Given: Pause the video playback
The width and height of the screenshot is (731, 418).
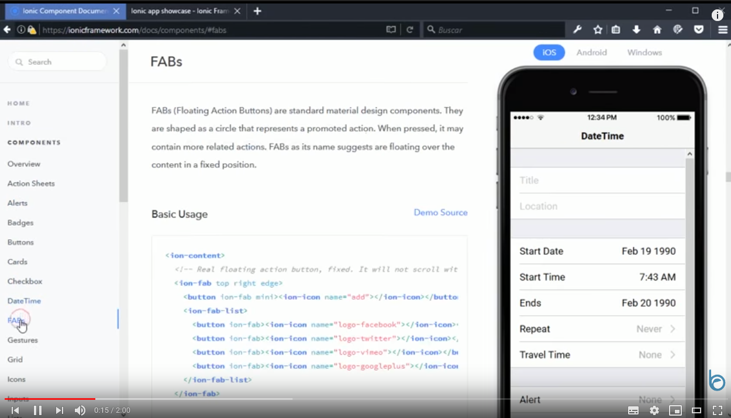Looking at the screenshot, I should 37,410.
